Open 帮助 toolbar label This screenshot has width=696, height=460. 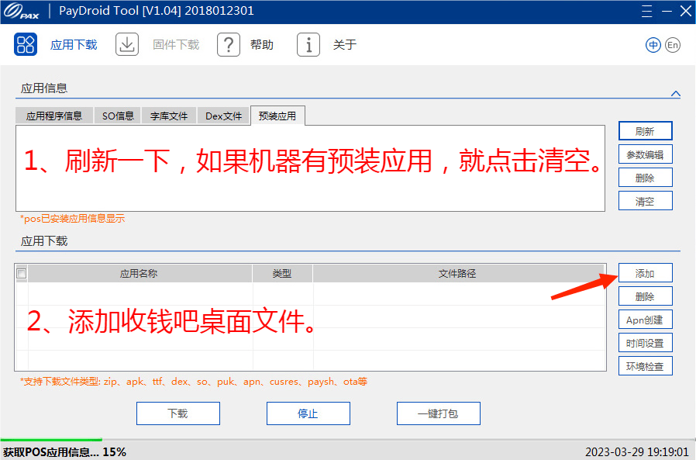(262, 45)
